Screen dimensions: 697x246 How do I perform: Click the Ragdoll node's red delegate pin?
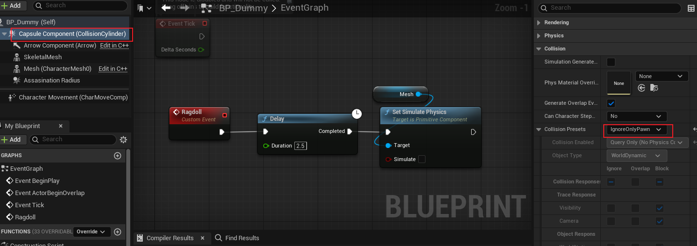pyautogui.click(x=224, y=115)
